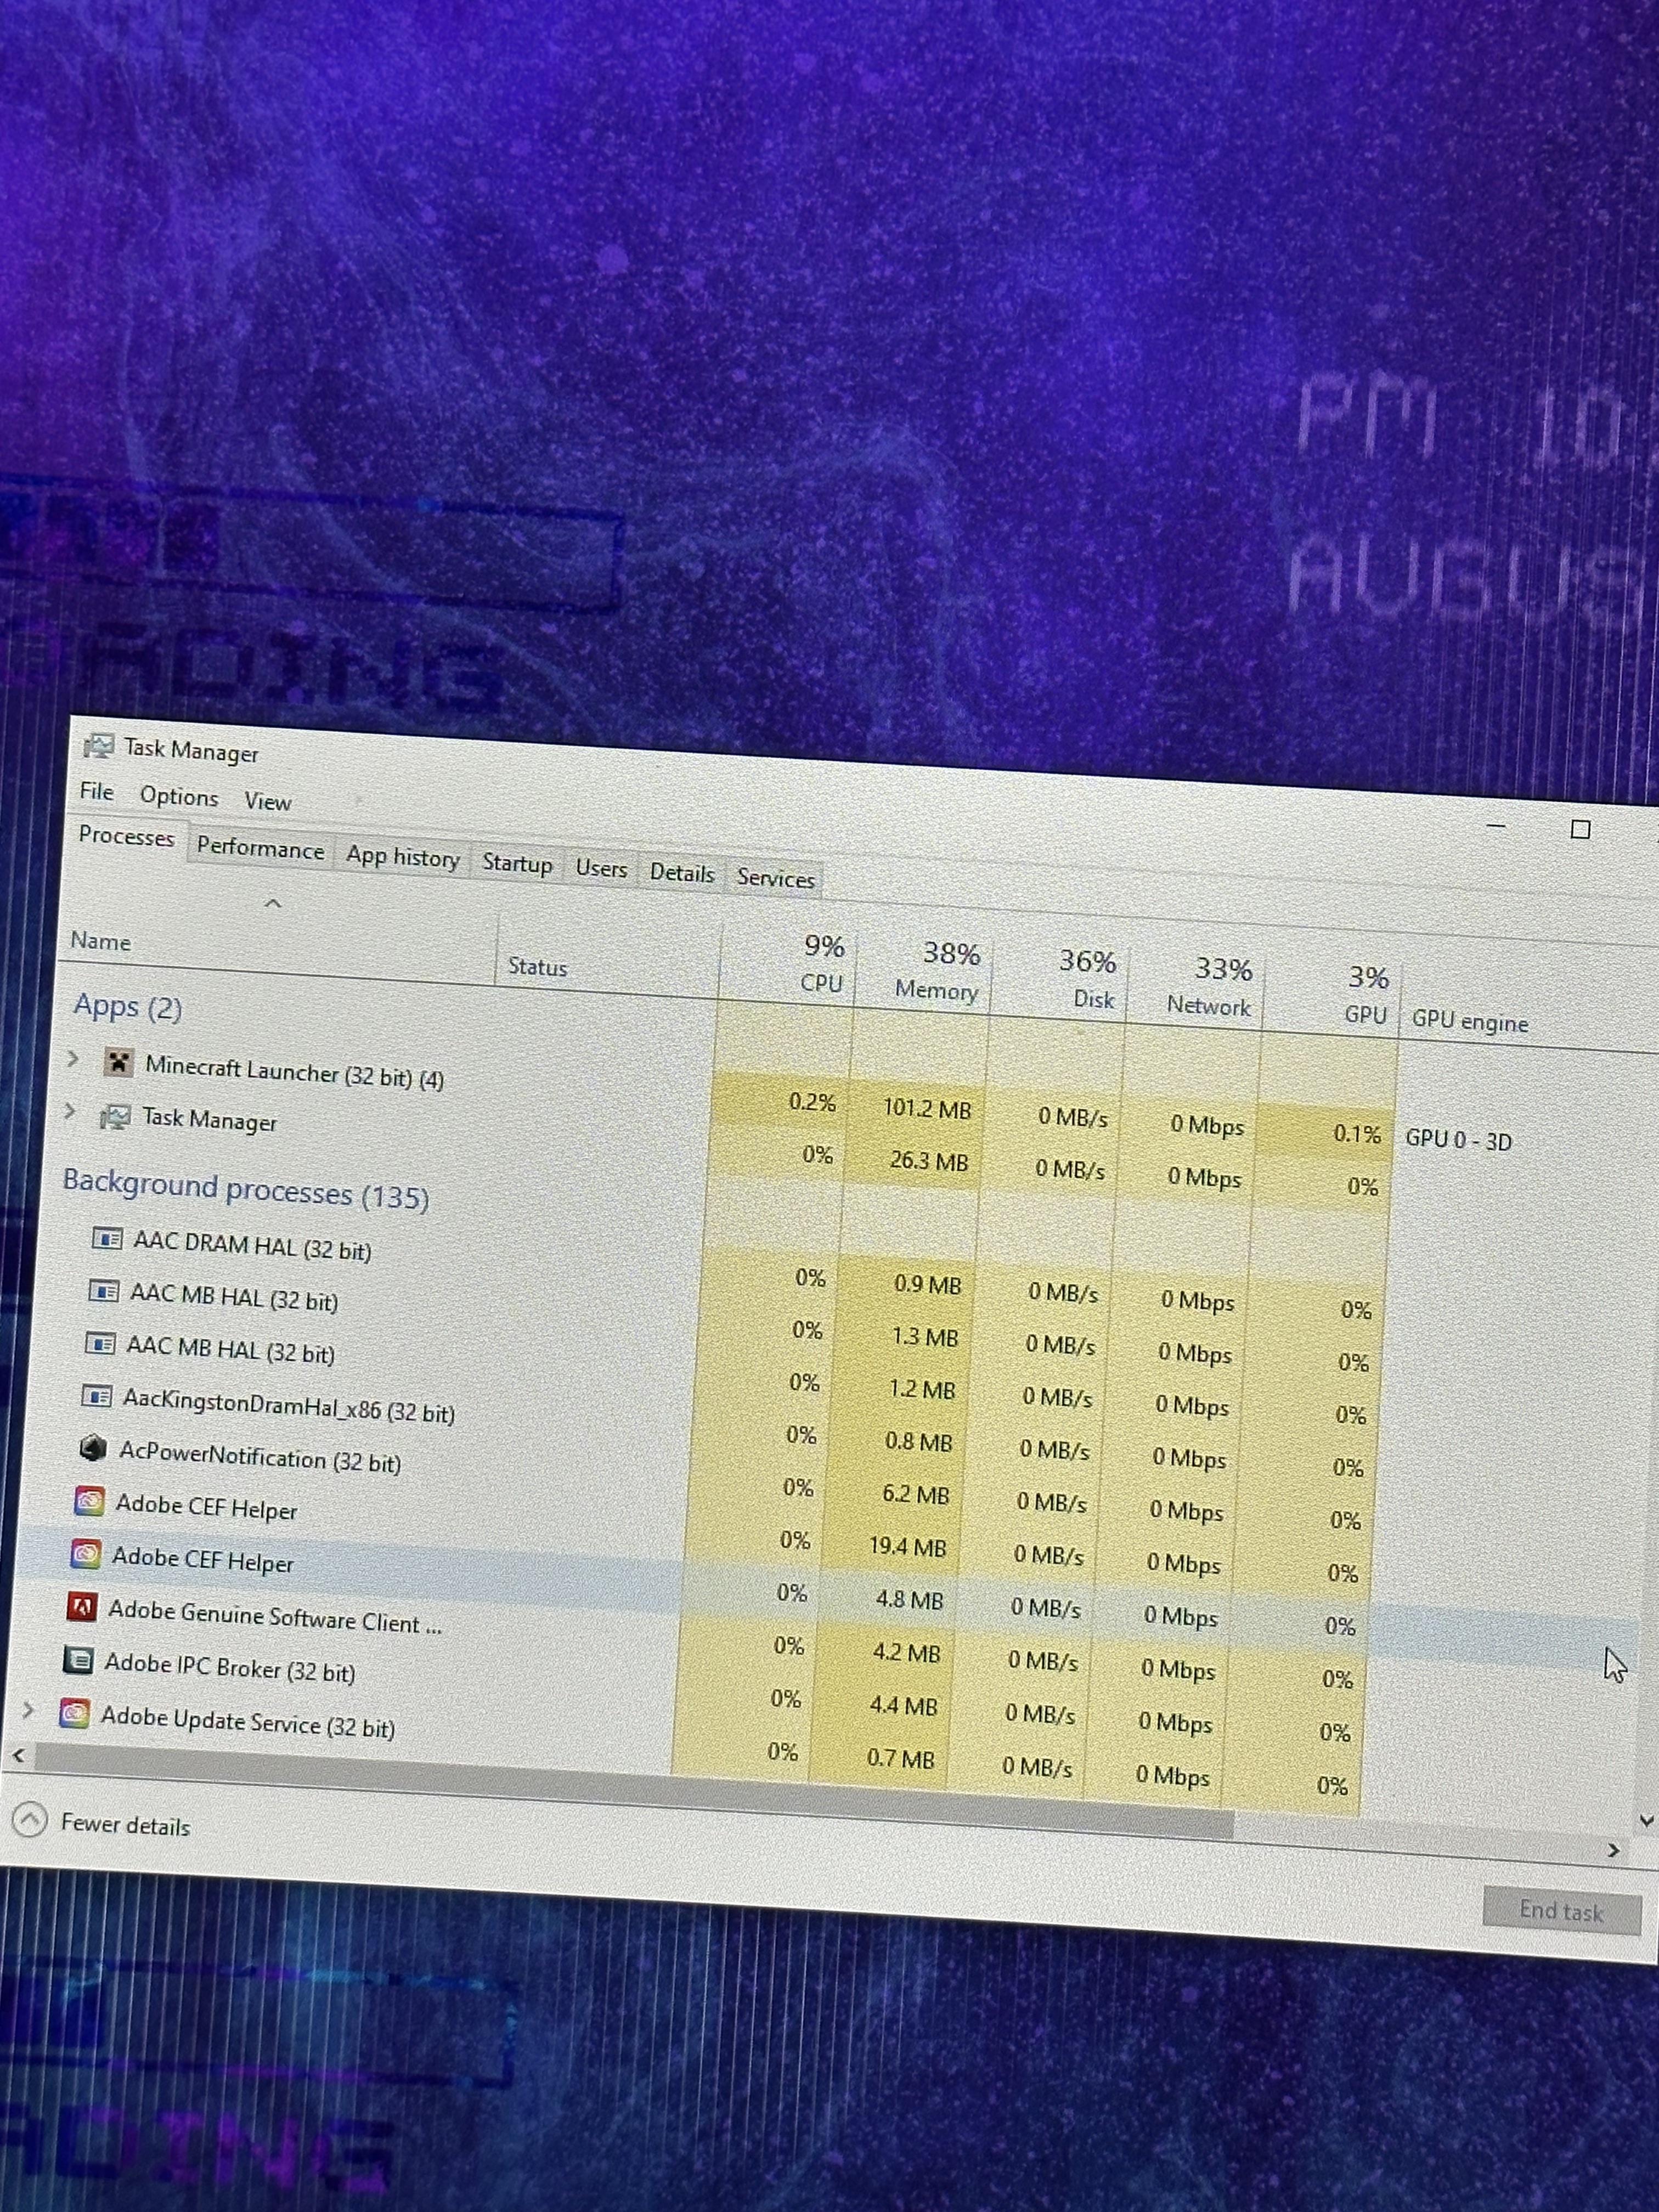Sort processes by the CPU column
This screenshot has height=2212, width=1659.
point(822,965)
